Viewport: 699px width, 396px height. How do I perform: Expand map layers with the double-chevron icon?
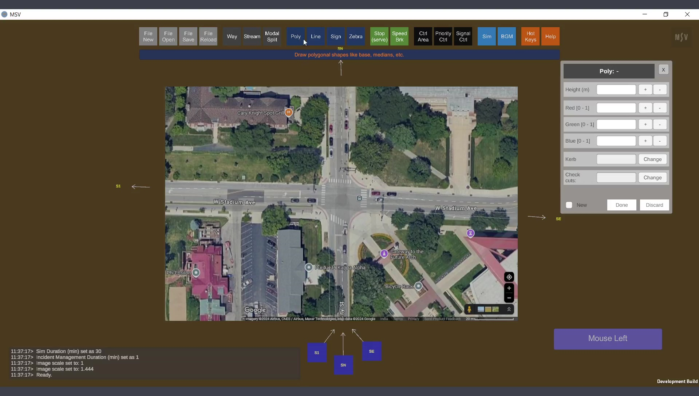pyautogui.click(x=509, y=309)
